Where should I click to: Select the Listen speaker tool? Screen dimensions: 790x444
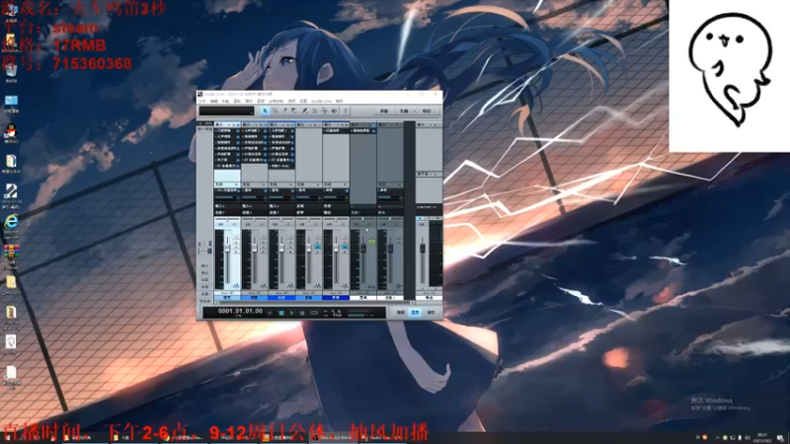334,111
